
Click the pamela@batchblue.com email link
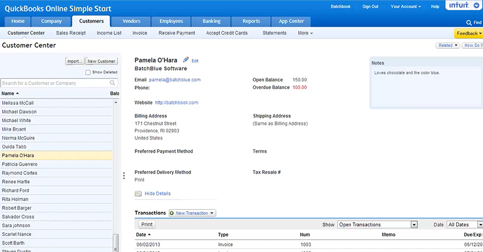(x=174, y=80)
